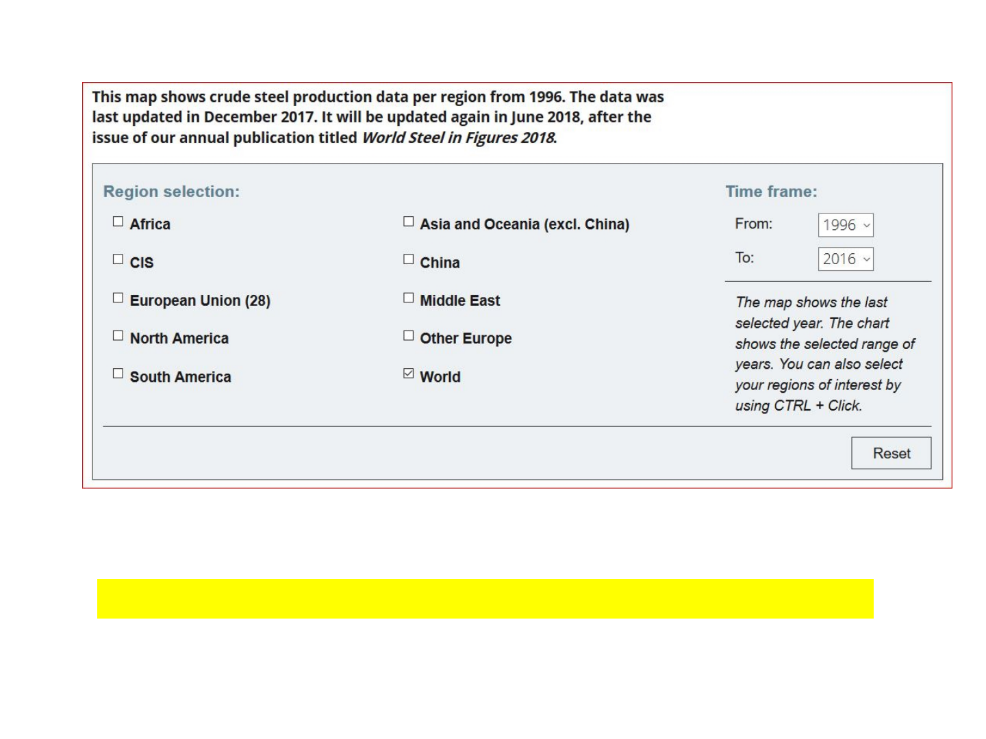Click the From: label

click(x=753, y=224)
